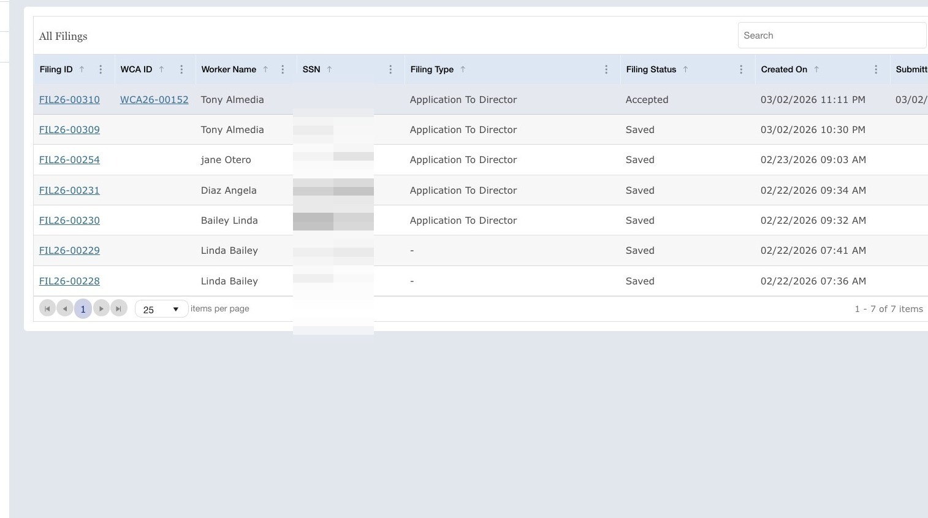Go to the first page
Image resolution: width=928 pixels, height=518 pixels.
(47, 308)
